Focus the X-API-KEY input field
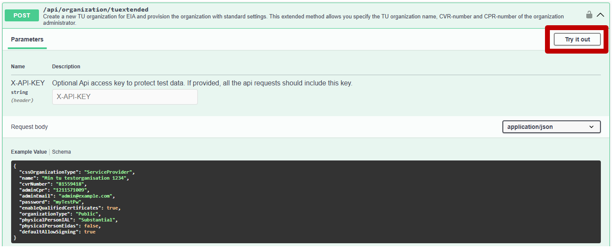The height and width of the screenshot is (248, 612). tap(125, 97)
